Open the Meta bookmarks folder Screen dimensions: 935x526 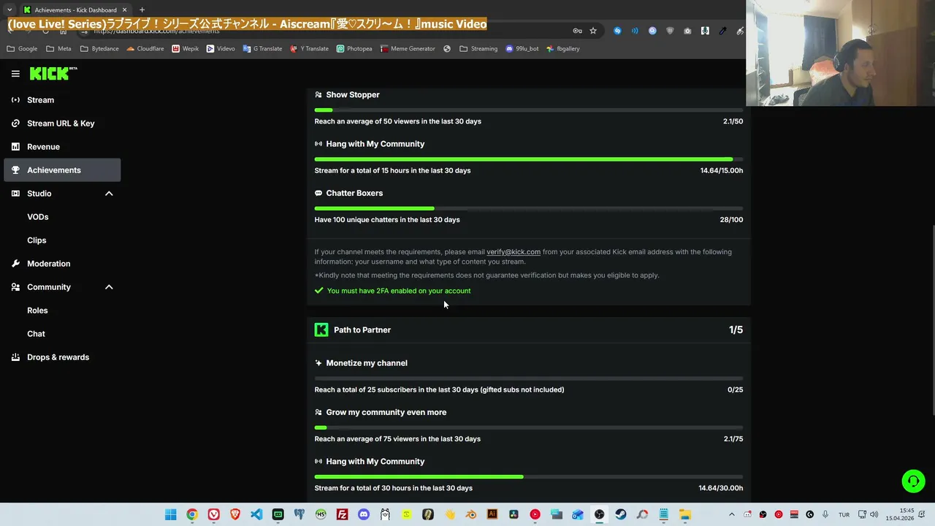[x=58, y=49]
